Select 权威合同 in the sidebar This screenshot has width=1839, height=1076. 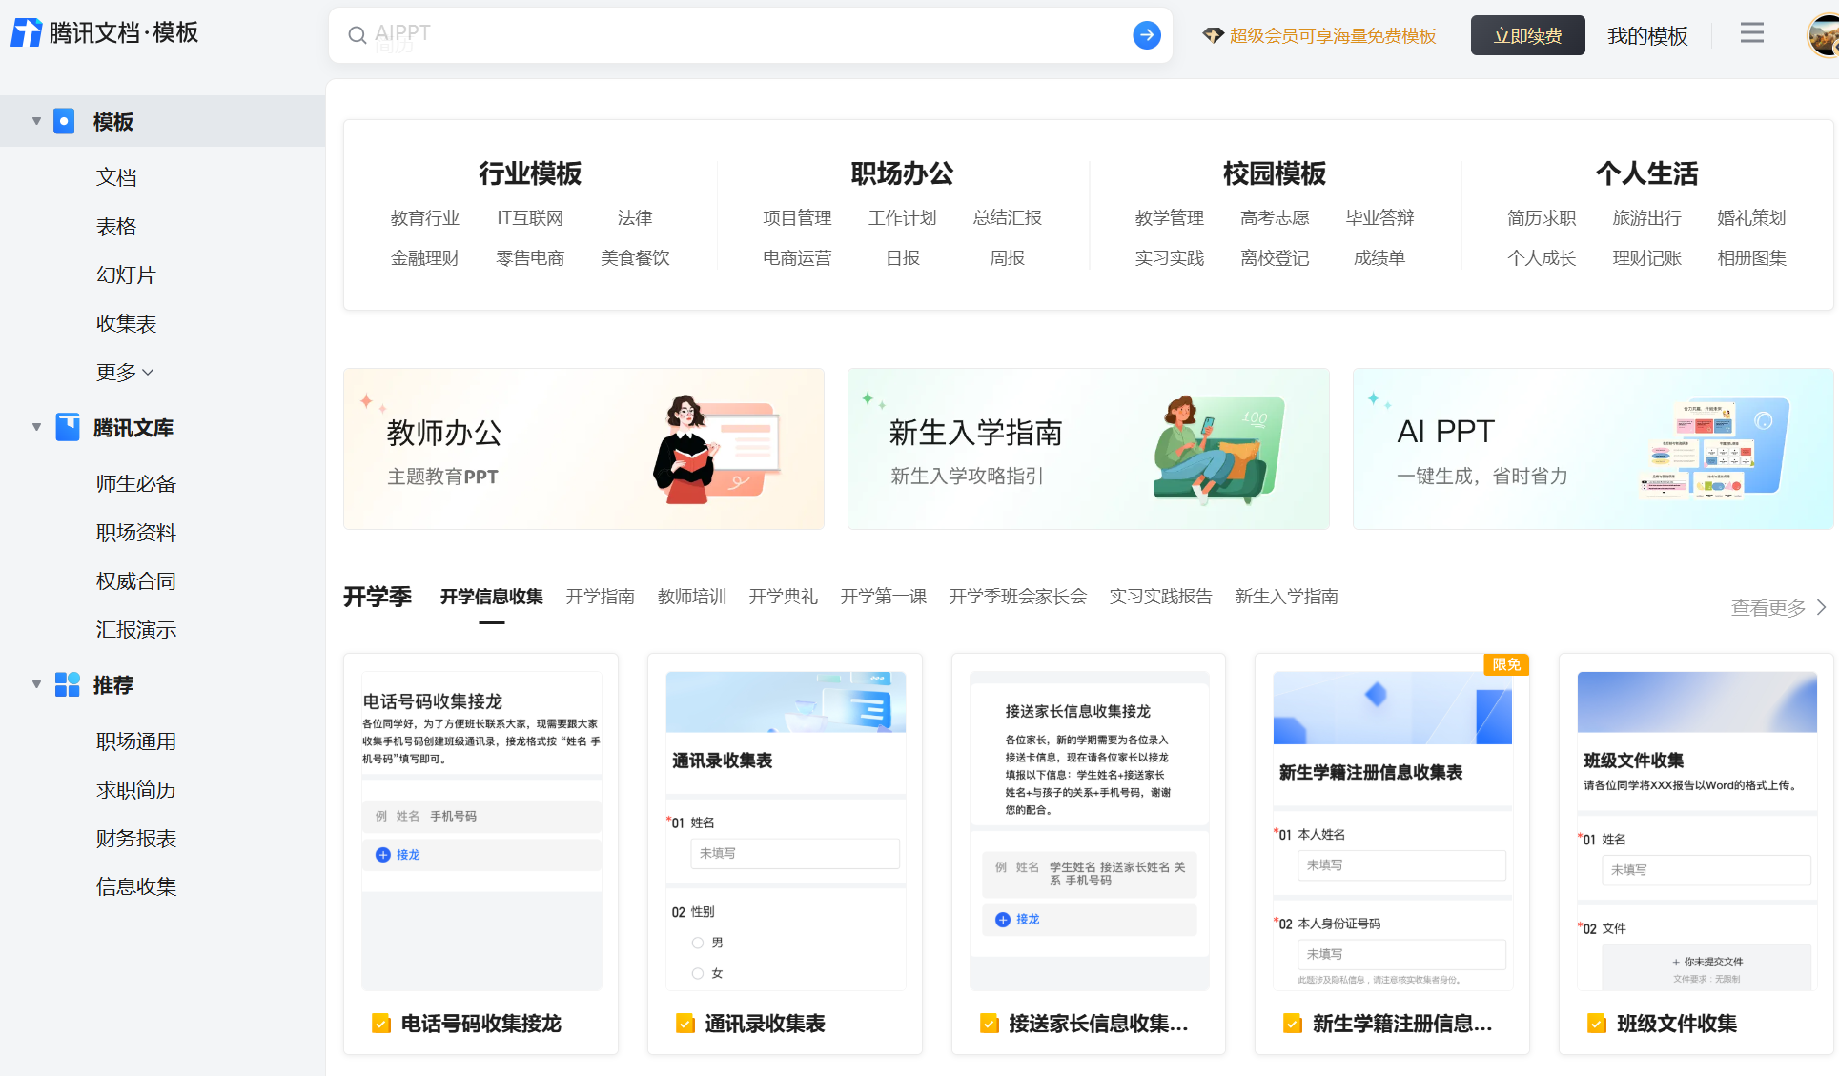pyautogui.click(x=136, y=580)
